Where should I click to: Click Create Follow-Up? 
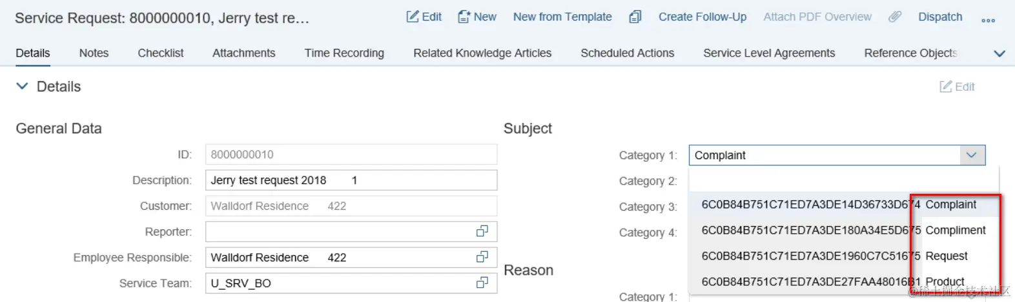click(x=702, y=17)
